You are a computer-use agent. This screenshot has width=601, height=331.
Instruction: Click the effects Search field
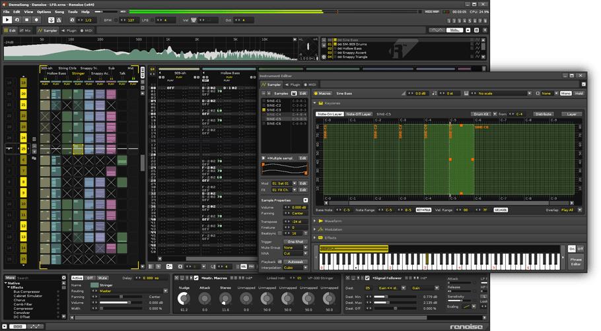pos(39,278)
